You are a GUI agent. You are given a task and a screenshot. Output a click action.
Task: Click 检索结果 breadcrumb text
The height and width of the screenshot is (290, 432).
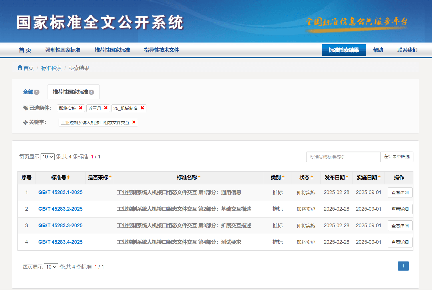pyautogui.click(x=79, y=68)
